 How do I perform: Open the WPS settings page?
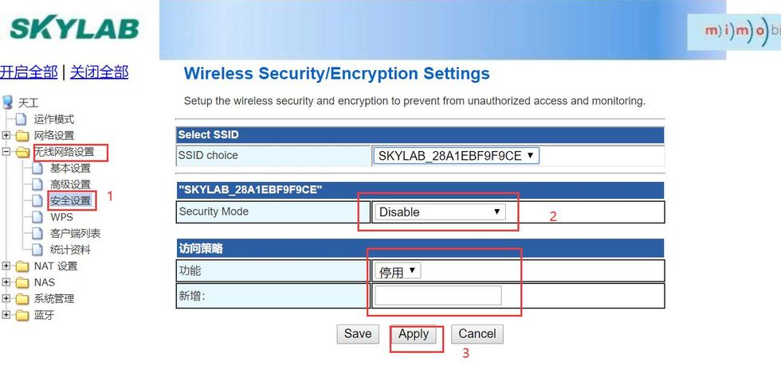pos(61,217)
